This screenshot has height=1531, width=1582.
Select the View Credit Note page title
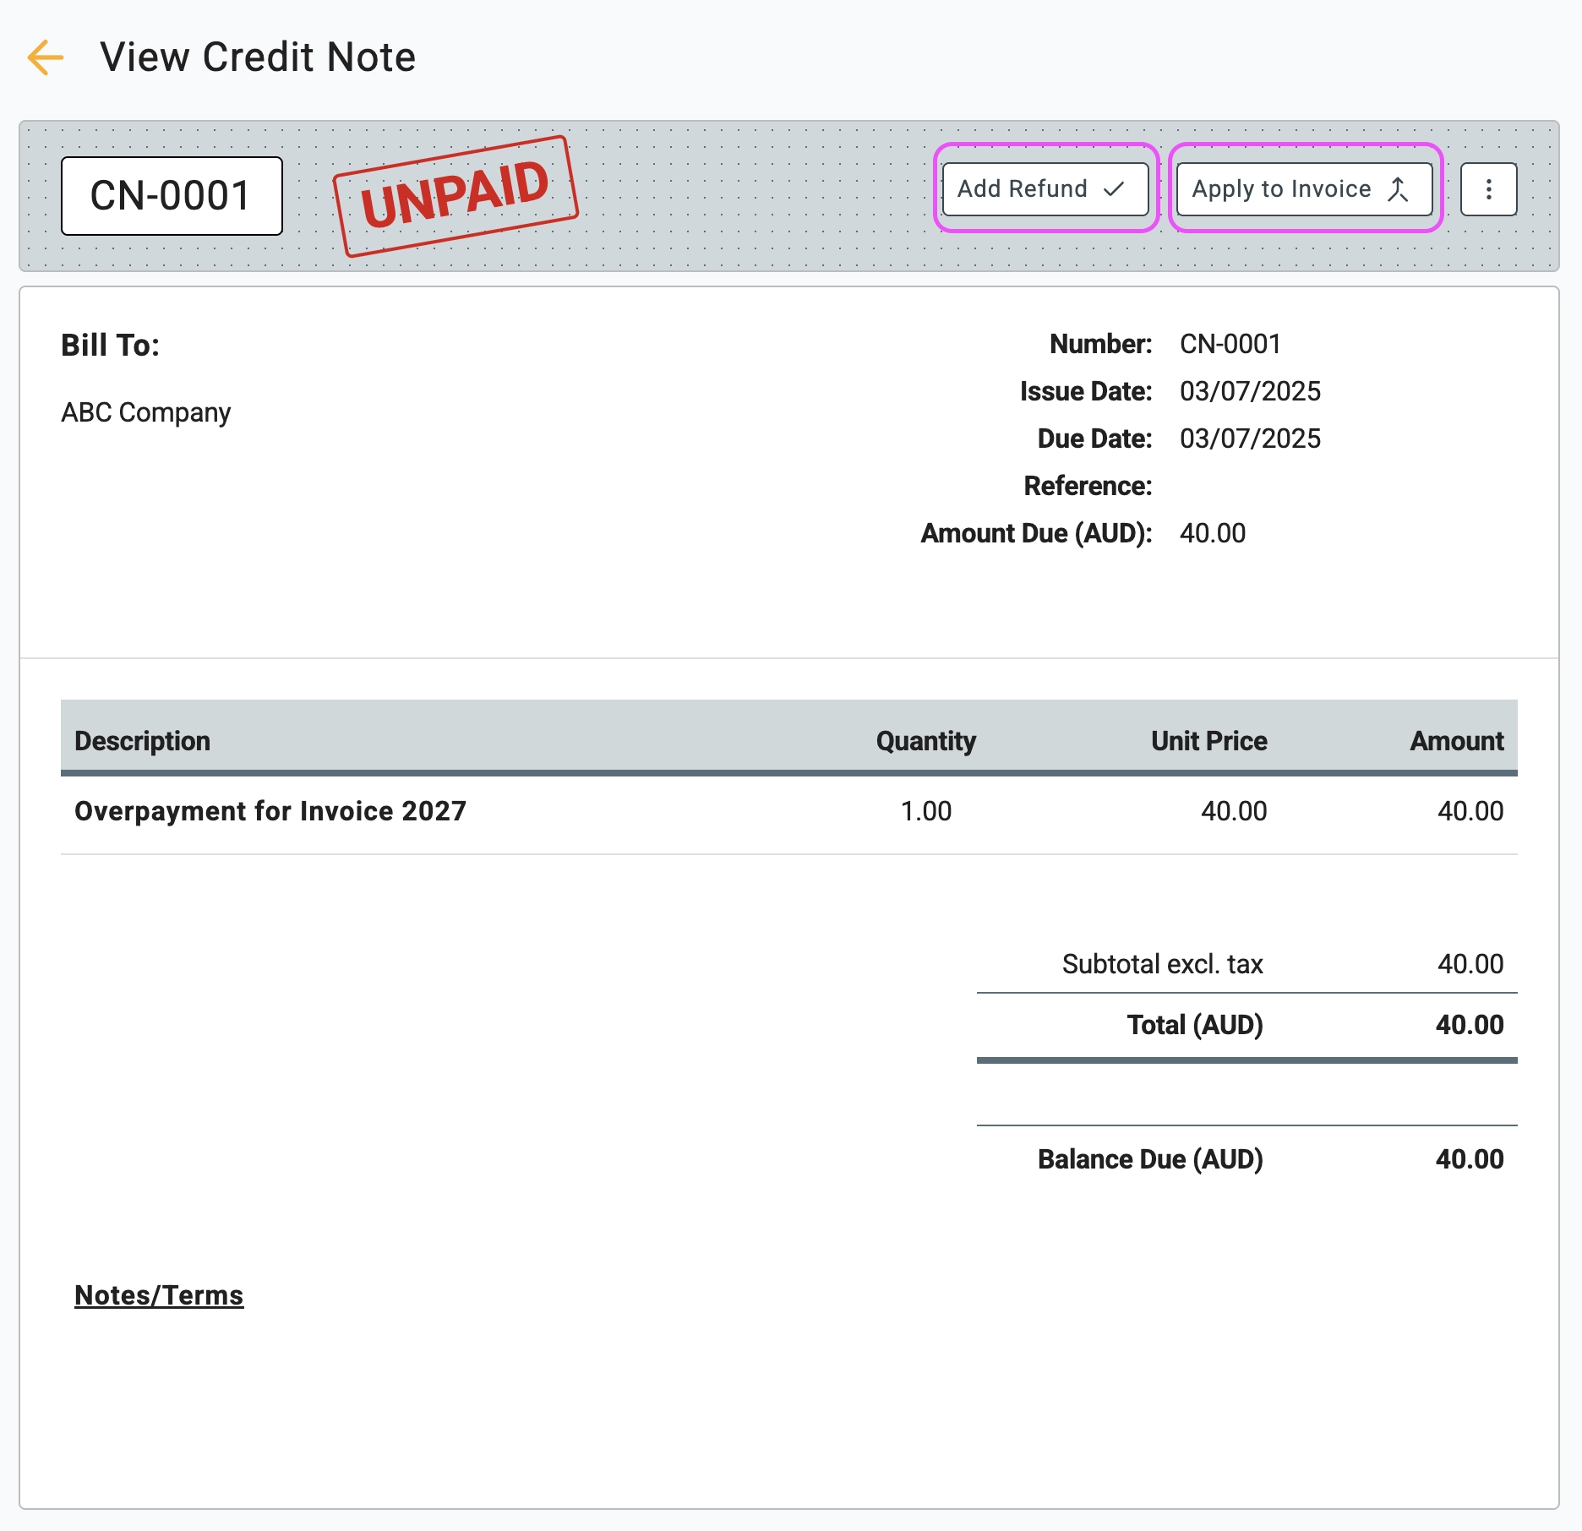click(258, 57)
